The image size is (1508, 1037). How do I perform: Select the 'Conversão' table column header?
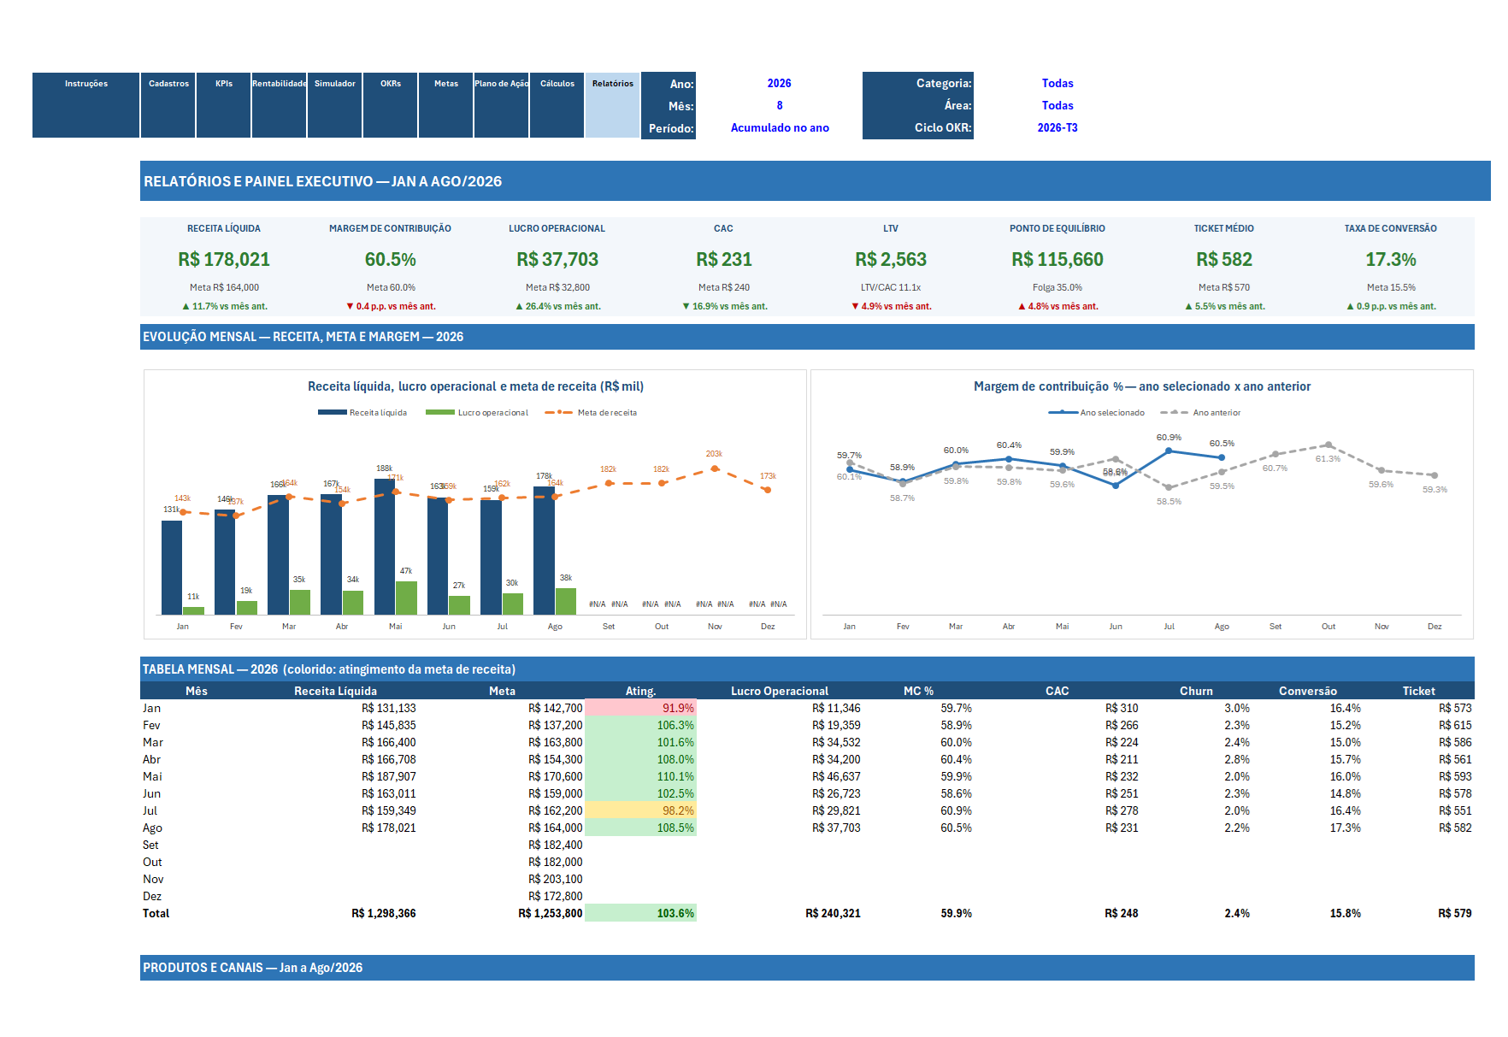click(1307, 691)
